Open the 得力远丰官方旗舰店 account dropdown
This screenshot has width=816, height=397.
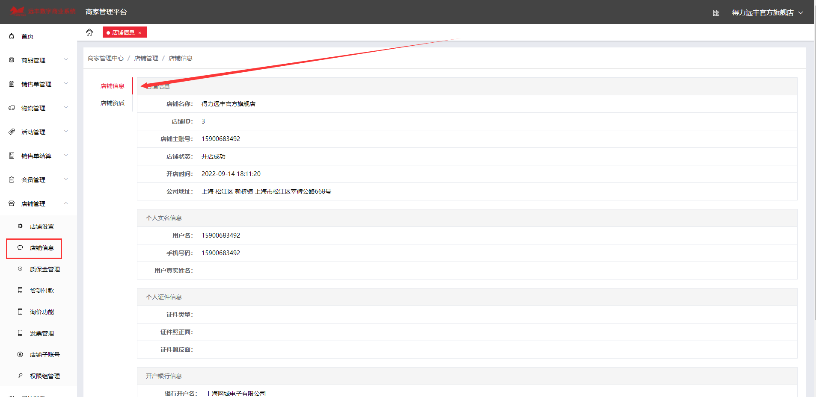coord(767,13)
